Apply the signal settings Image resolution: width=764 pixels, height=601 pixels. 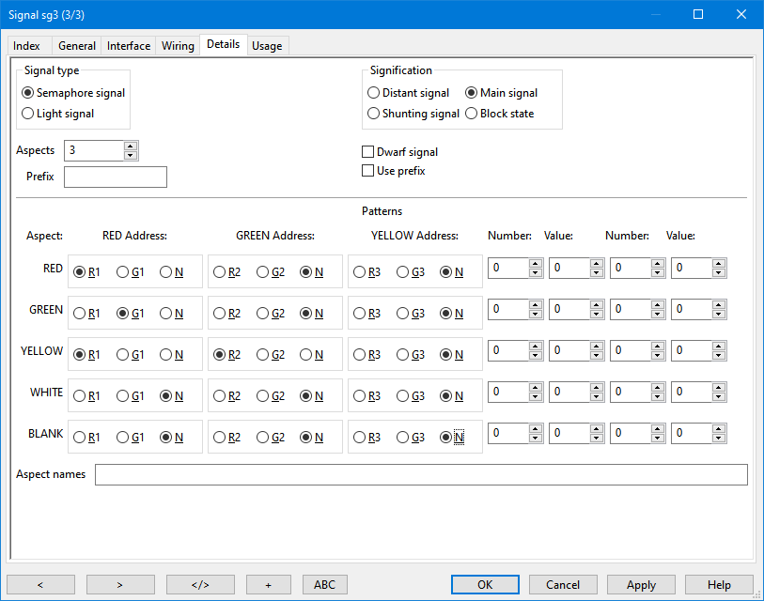pos(641,584)
